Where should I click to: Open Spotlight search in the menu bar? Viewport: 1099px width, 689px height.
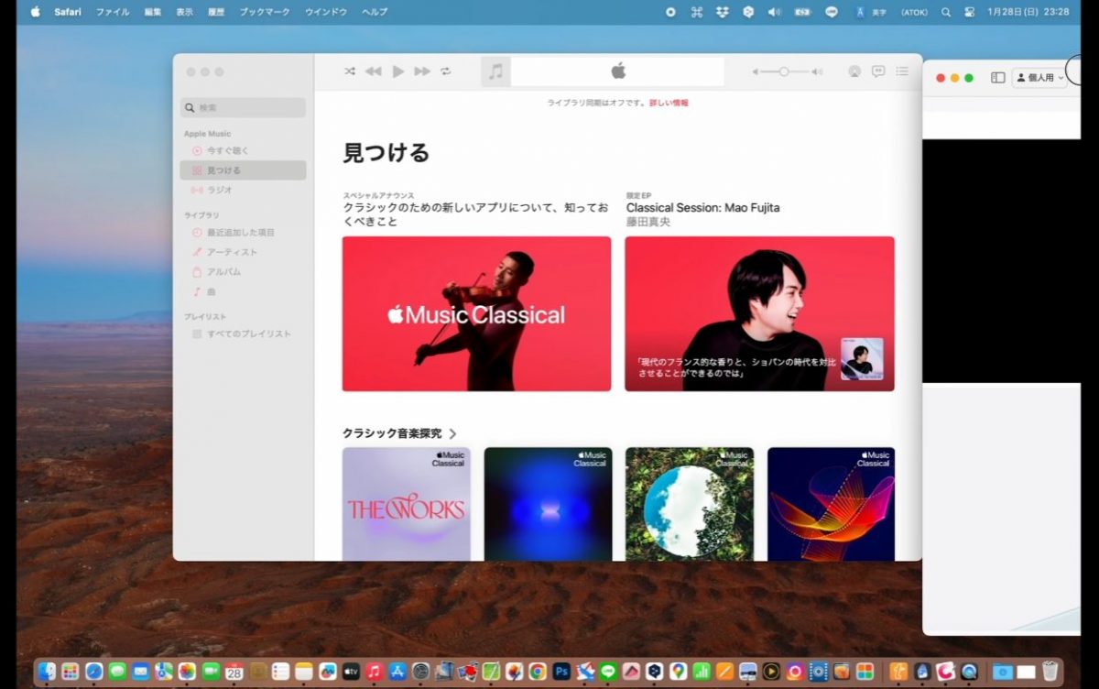coord(946,12)
